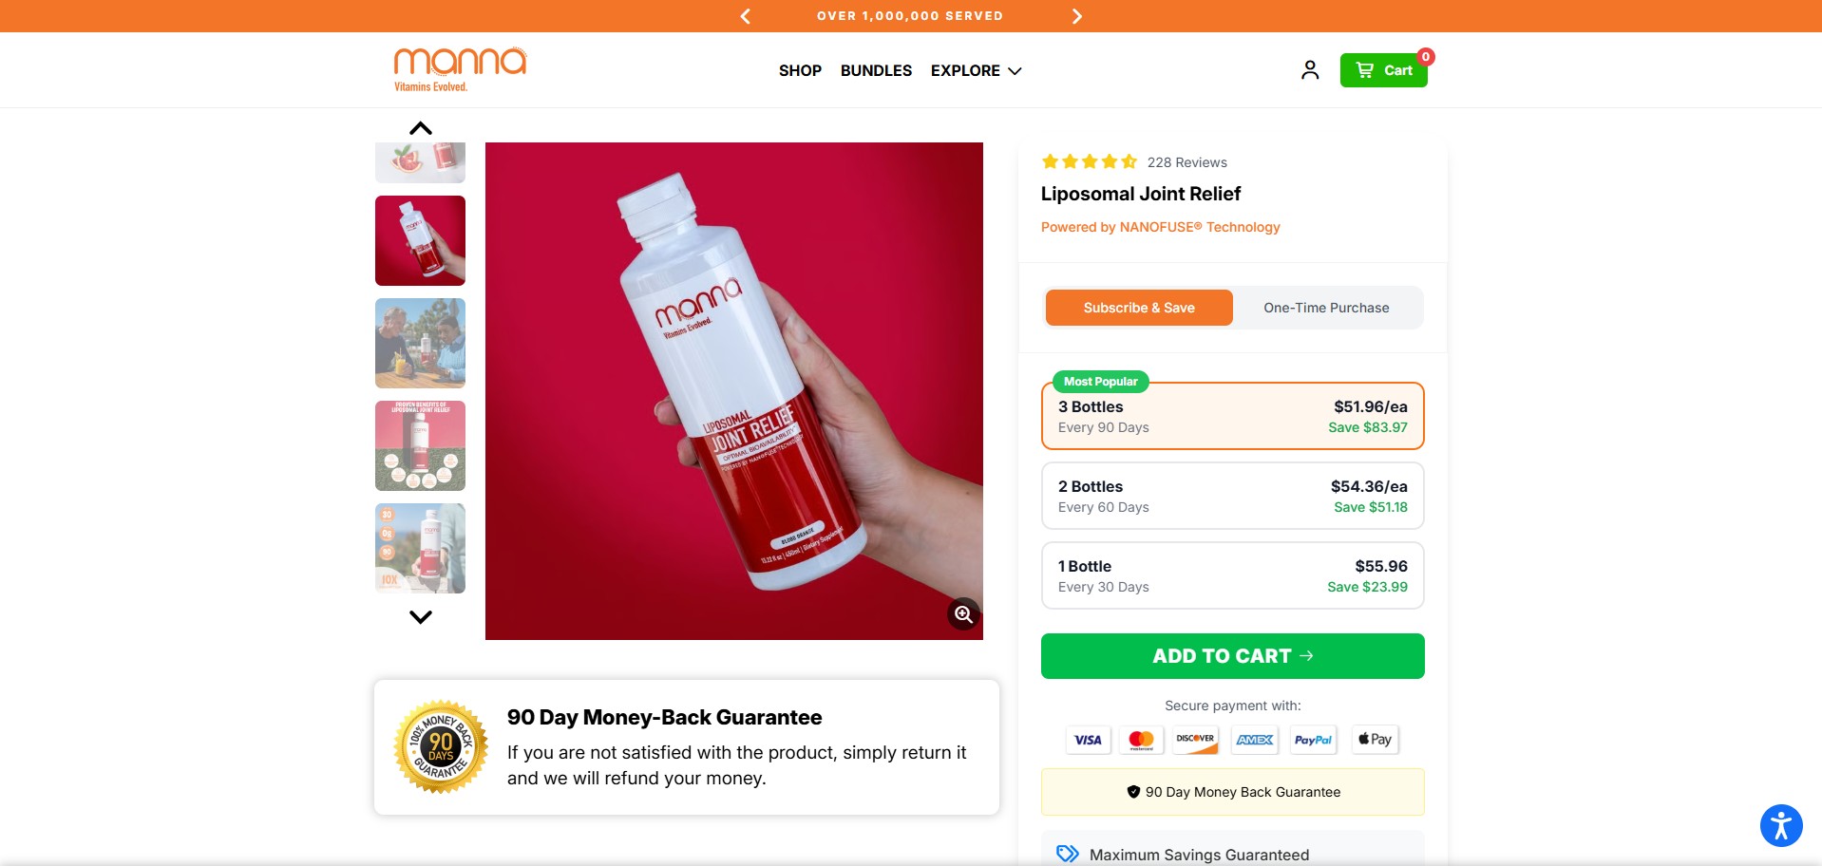Image resolution: width=1822 pixels, height=866 pixels.
Task: Click the five-star rating icons
Action: (x=1089, y=162)
